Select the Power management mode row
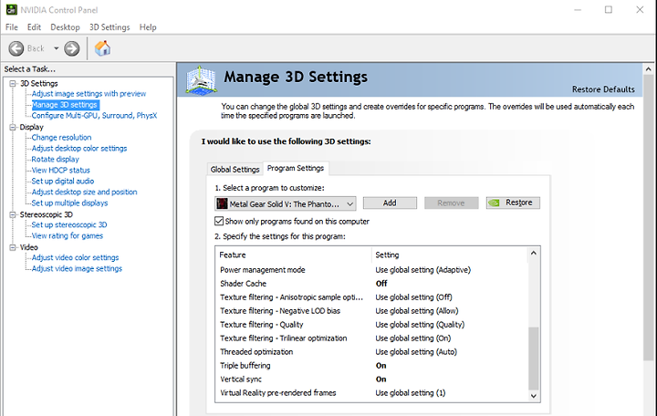 [371, 270]
